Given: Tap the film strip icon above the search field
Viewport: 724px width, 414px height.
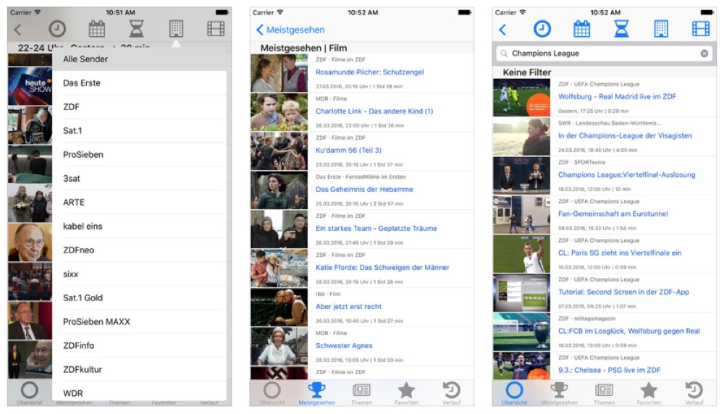Looking at the screenshot, I should [x=700, y=29].
